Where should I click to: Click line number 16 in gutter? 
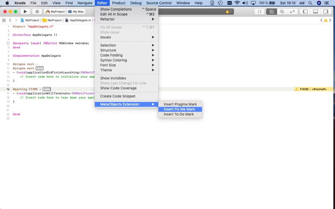(8, 89)
